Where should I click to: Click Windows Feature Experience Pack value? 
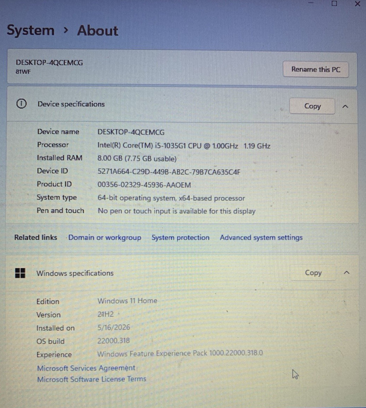[x=180, y=353]
